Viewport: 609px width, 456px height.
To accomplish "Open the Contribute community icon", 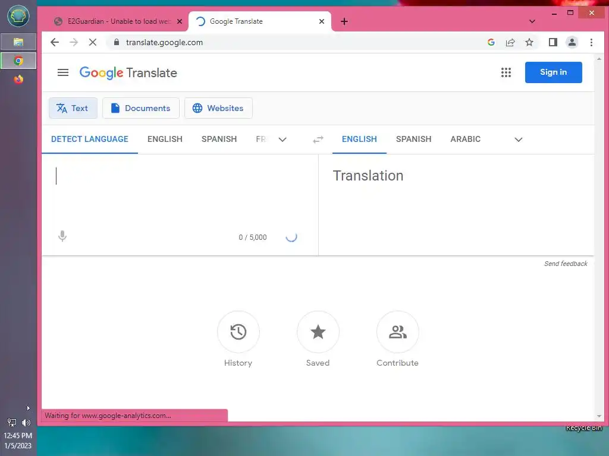I will 397,332.
